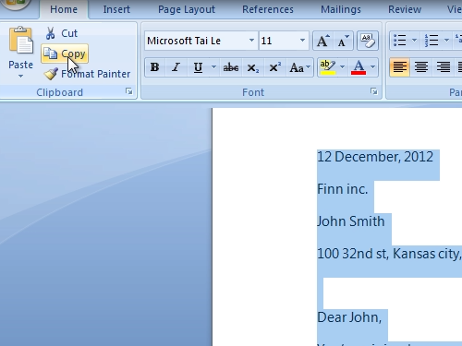Open the font size dropdown

(x=302, y=41)
